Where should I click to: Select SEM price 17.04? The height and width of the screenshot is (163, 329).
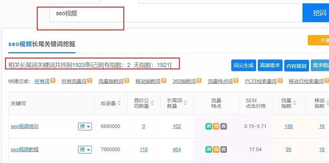256,150
